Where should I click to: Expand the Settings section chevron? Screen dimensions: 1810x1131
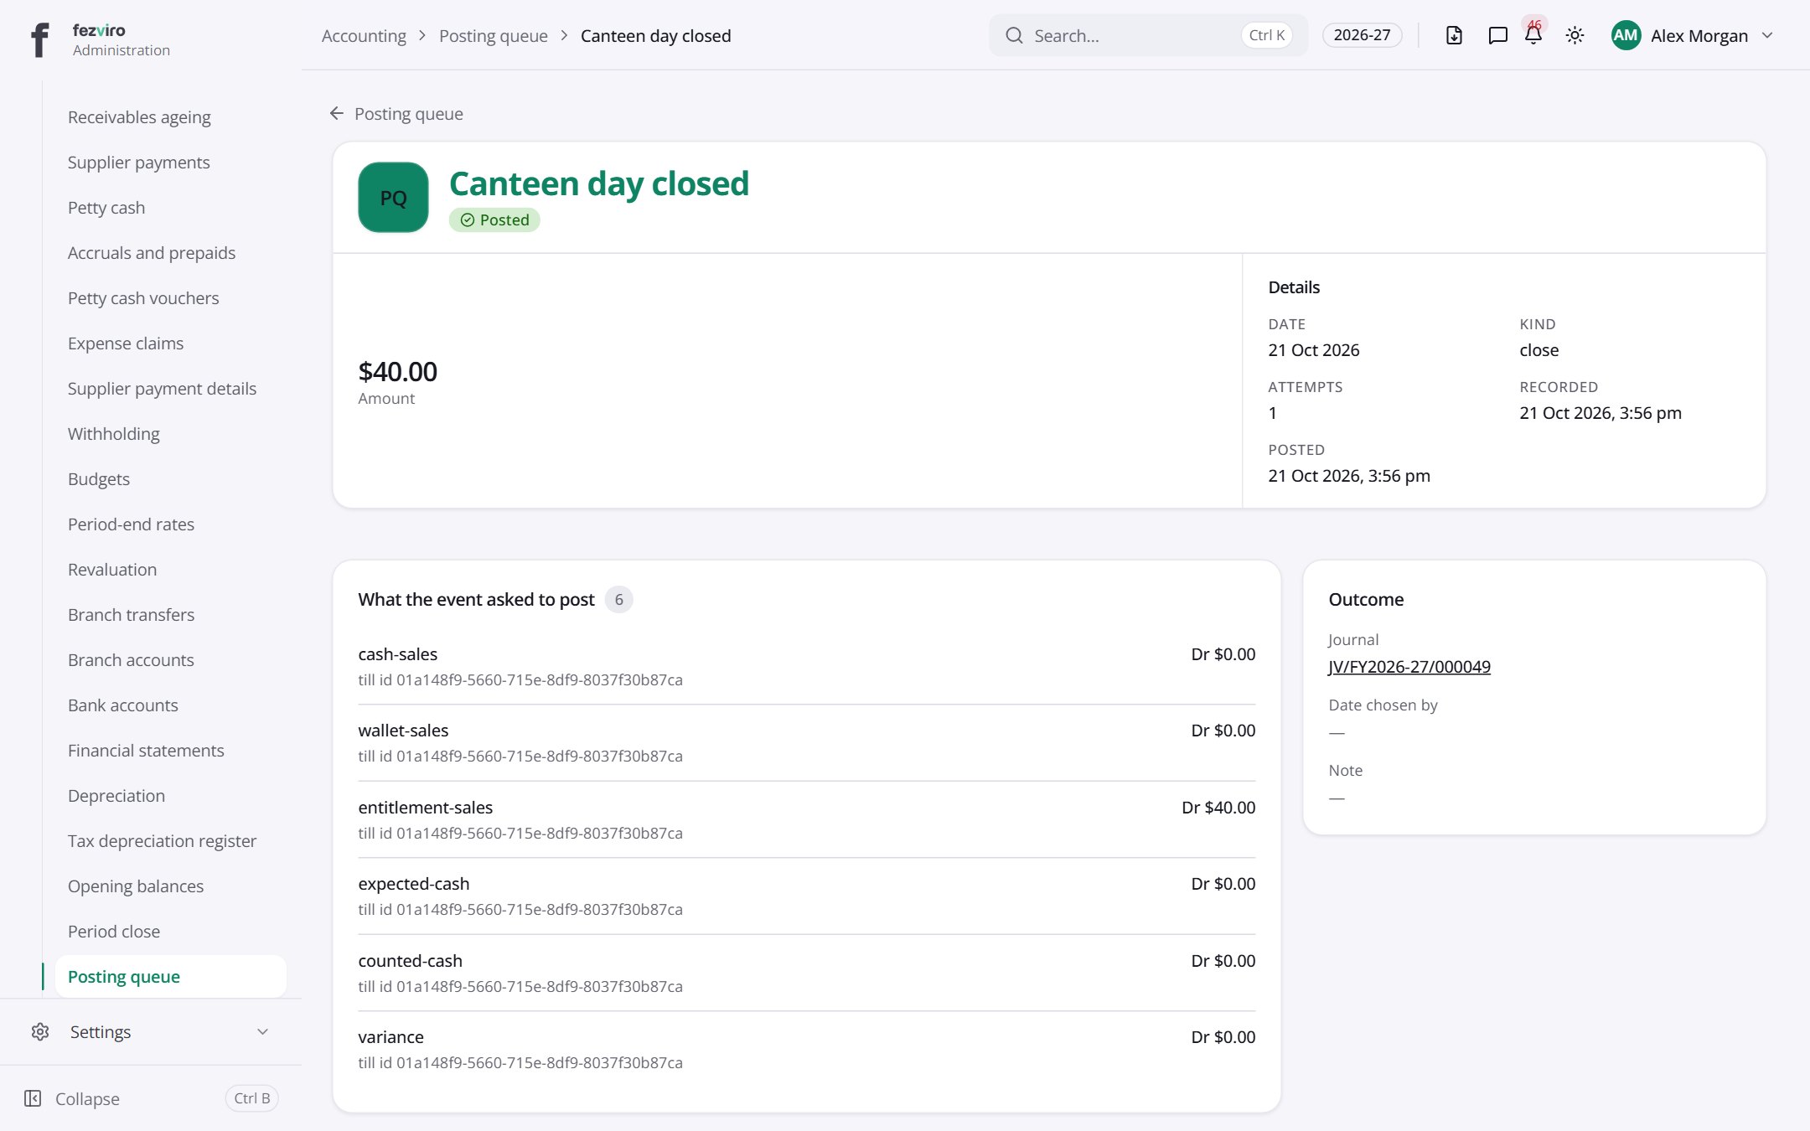(262, 1031)
